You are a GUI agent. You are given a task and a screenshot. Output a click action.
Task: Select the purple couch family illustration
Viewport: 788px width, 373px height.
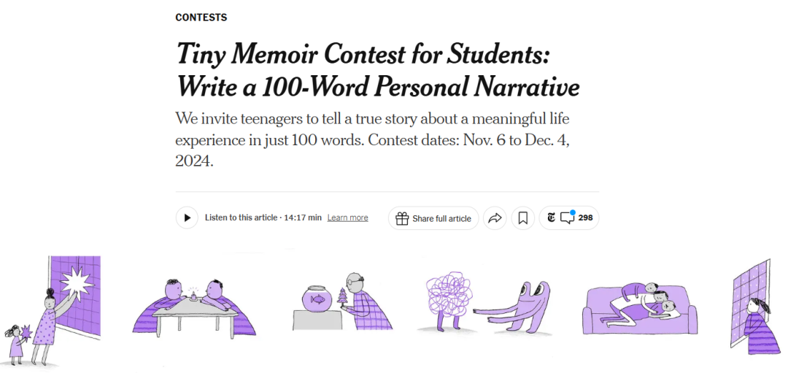coord(640,309)
